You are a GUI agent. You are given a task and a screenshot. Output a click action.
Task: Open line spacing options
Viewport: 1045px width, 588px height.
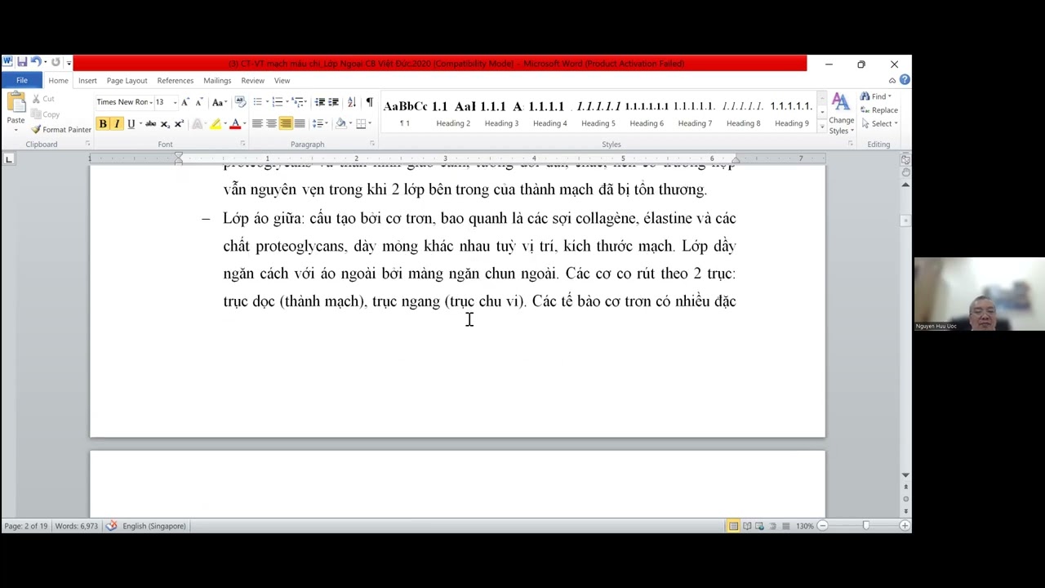[x=320, y=124]
